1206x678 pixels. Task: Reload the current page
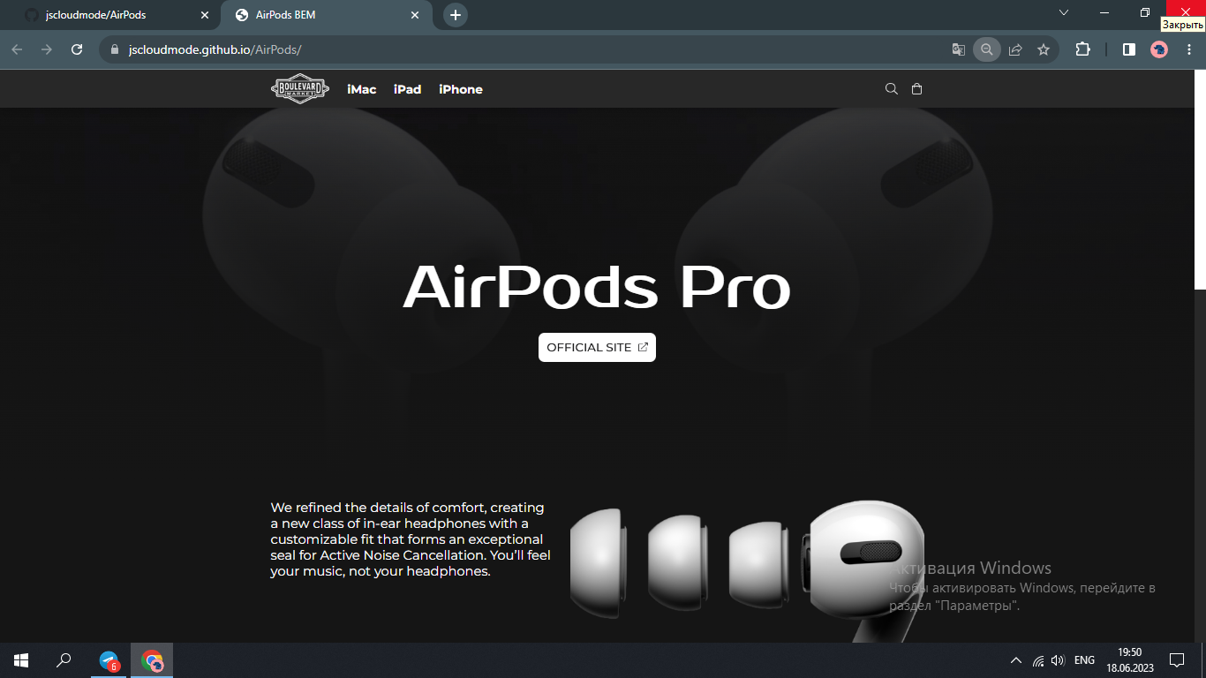[x=77, y=49]
